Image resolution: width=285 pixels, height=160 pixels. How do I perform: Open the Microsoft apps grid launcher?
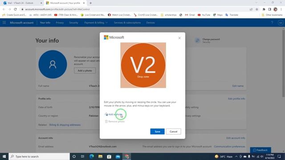click(x=4, y=23)
